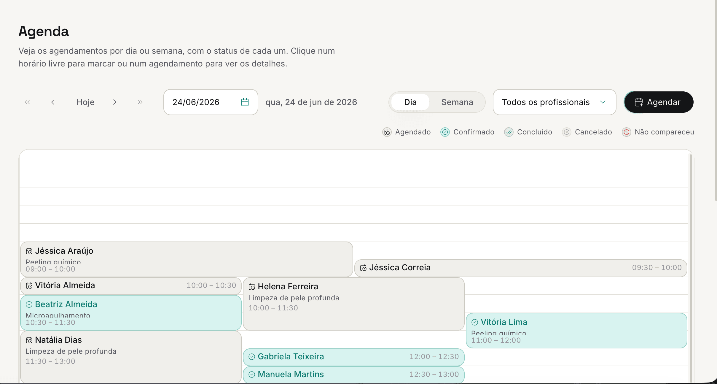
Task: Switch to the Dia view
Action: click(410, 102)
